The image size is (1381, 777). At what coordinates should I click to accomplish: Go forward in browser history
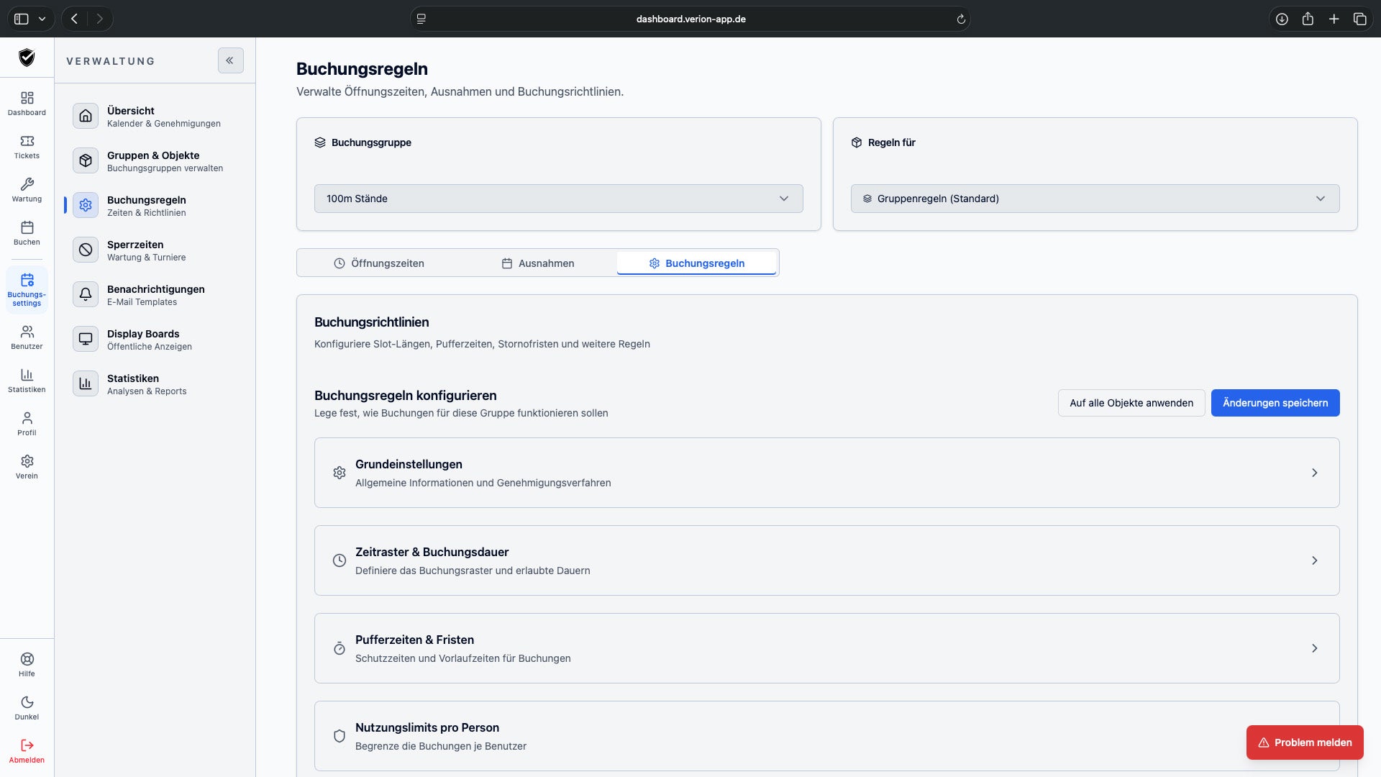[100, 19]
